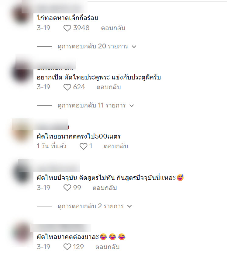
Task: Like the comment with 624 likes
Action: [67, 87]
